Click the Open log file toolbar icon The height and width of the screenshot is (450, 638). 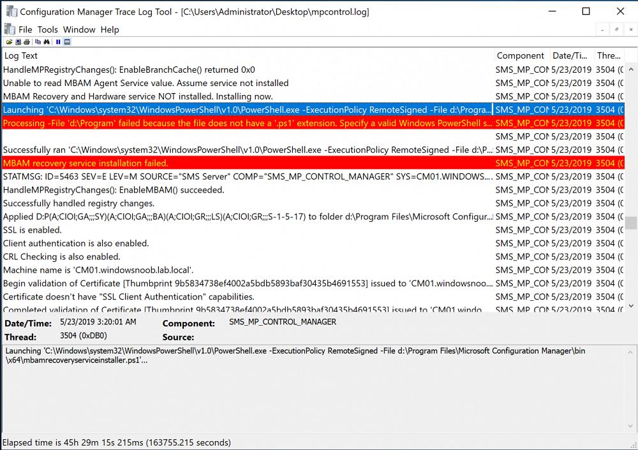point(9,42)
